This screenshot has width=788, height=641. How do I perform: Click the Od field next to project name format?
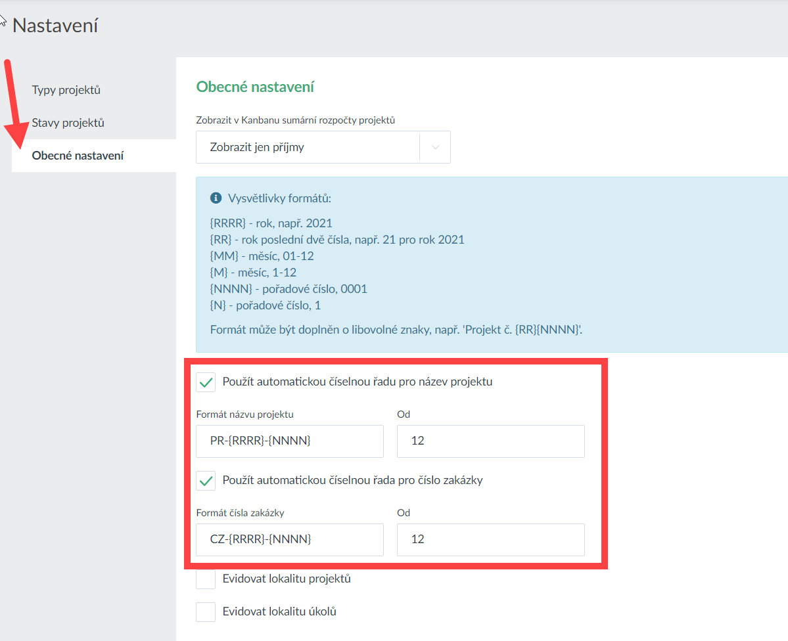[x=490, y=441]
